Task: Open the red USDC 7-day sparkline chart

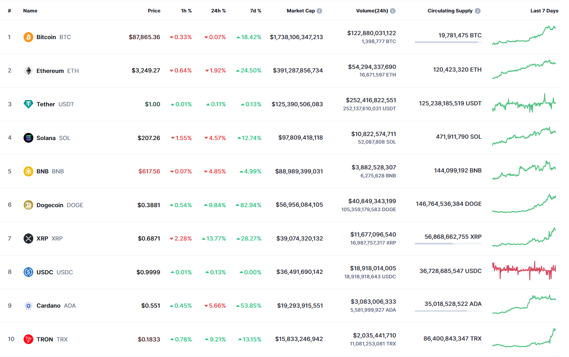Action: point(524,270)
